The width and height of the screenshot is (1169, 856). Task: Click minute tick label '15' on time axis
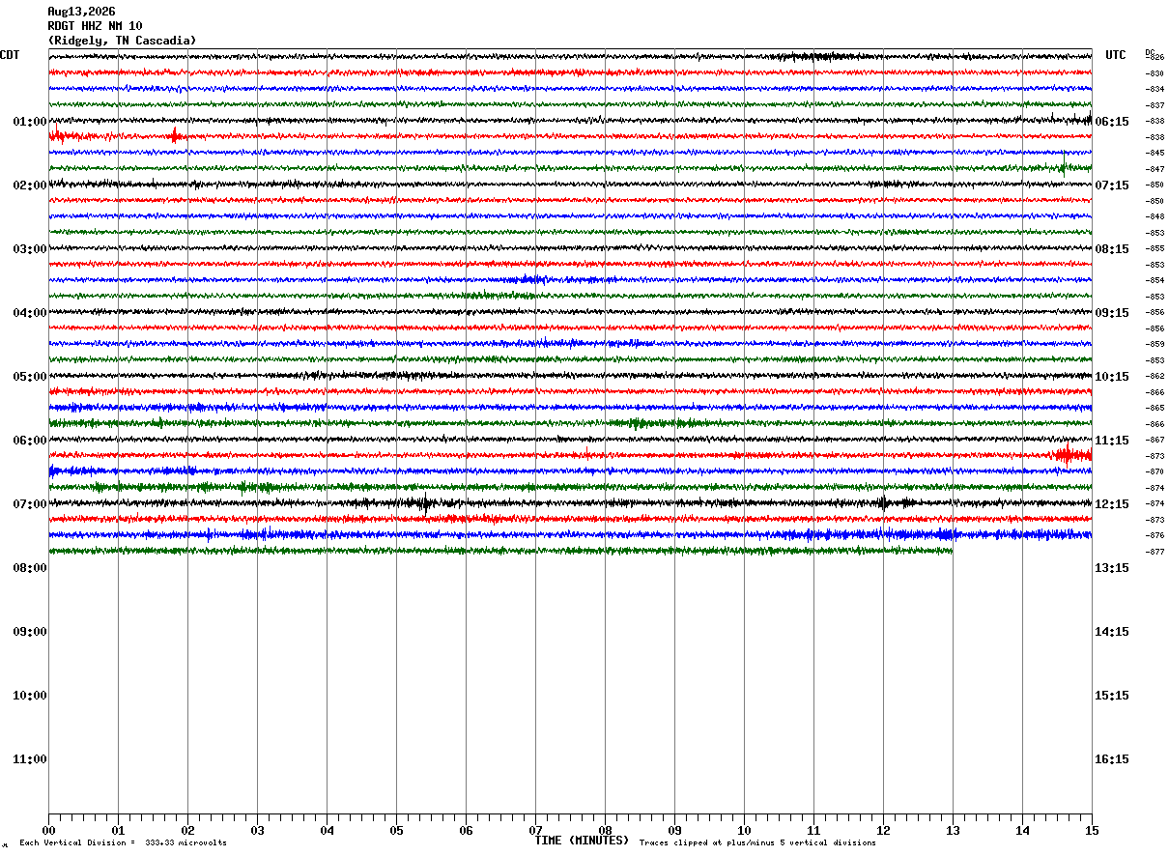[x=1092, y=830]
